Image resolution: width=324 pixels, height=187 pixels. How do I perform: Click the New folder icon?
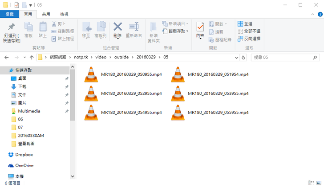coord(153,27)
